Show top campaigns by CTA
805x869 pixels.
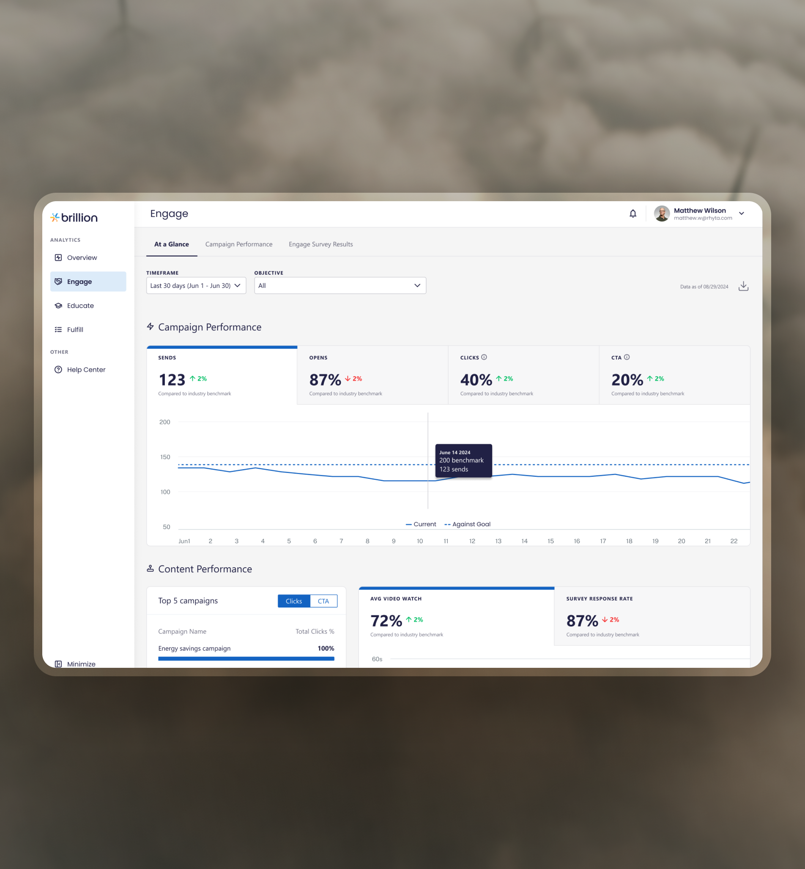click(324, 601)
